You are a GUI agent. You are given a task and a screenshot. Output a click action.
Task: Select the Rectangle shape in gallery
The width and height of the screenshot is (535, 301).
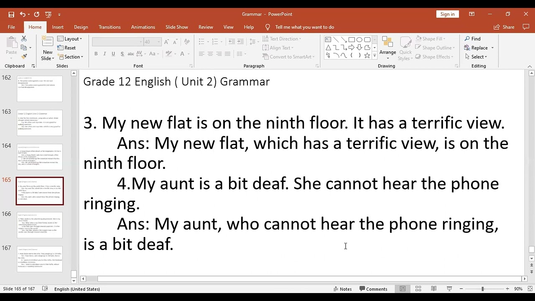352,40
